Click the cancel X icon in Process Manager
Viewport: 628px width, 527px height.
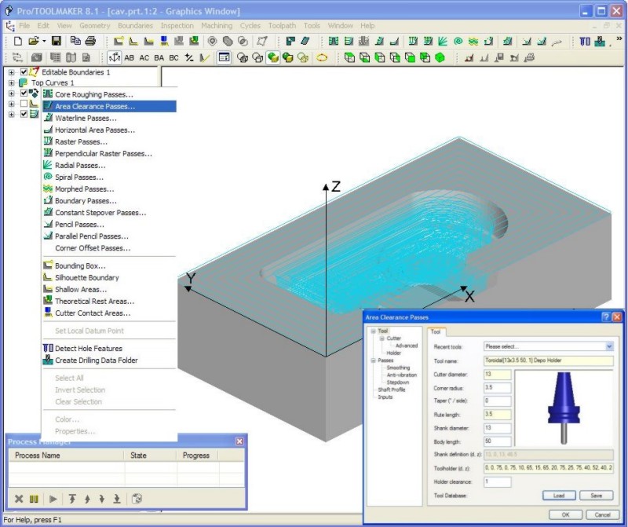[x=18, y=499]
